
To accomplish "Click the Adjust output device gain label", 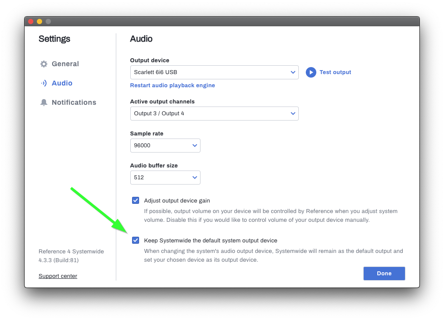I will point(177,201).
